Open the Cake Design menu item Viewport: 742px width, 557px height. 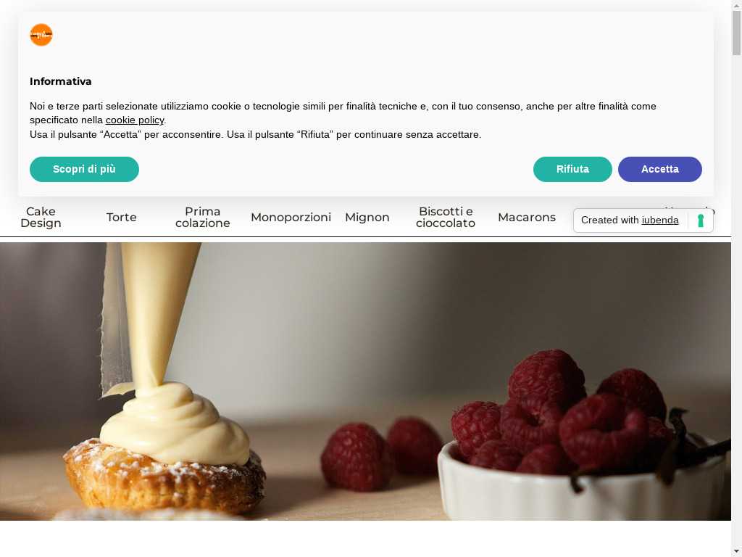(x=41, y=218)
